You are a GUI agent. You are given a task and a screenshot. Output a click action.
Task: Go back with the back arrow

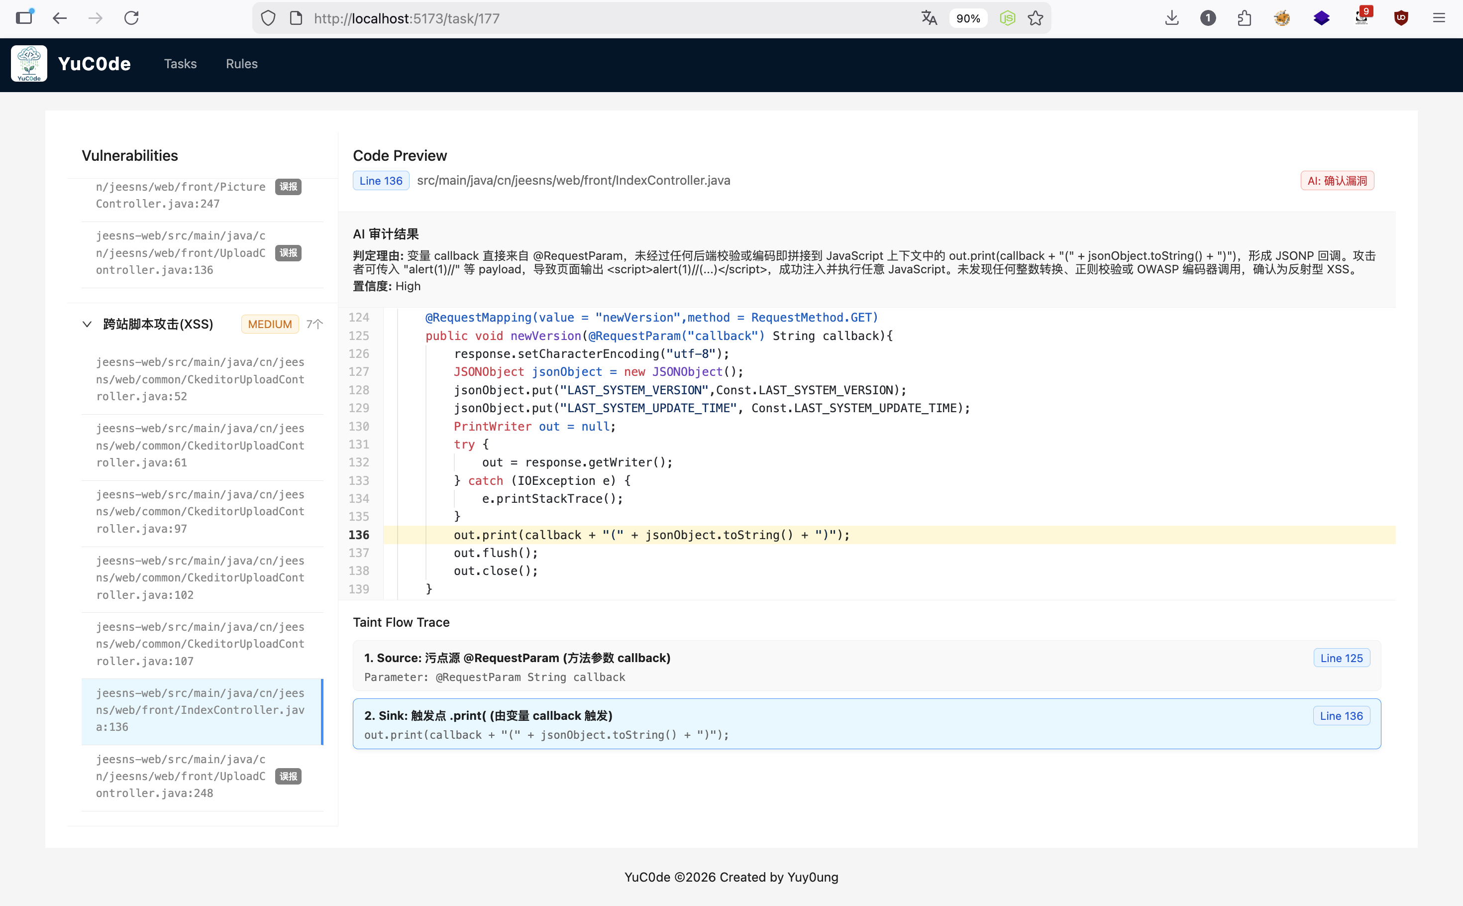(59, 18)
